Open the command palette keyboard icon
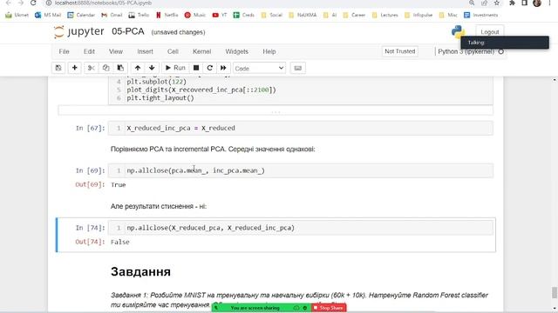 point(298,68)
